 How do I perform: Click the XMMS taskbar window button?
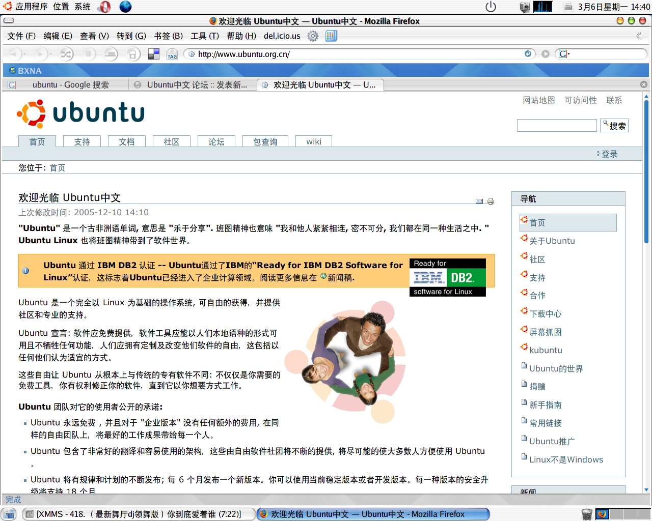139,514
